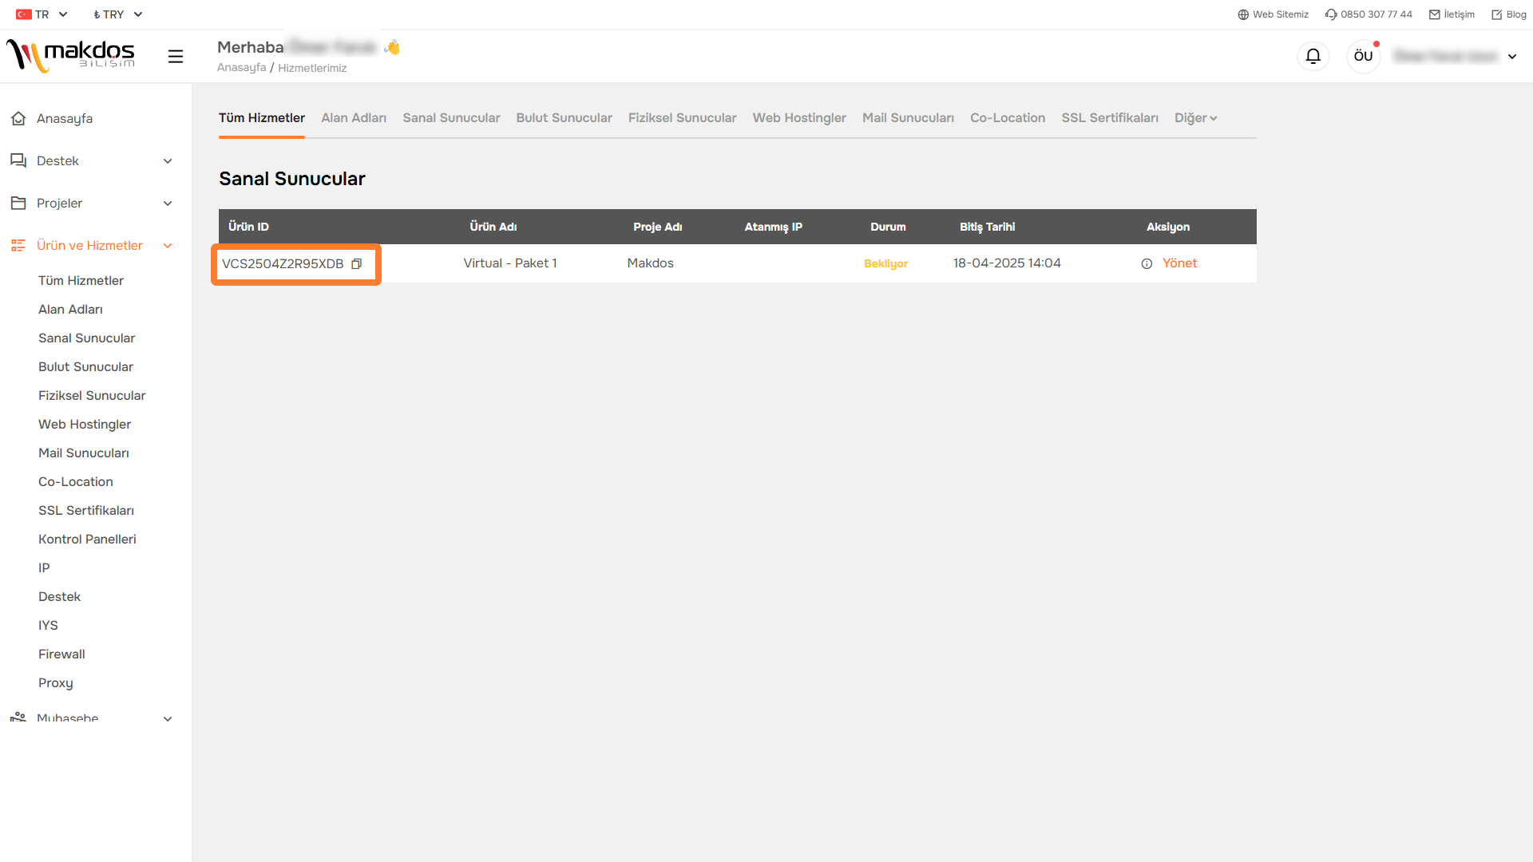The image size is (1533, 862).
Task: Open Web Sitemiz link in top bar
Action: coord(1280,14)
